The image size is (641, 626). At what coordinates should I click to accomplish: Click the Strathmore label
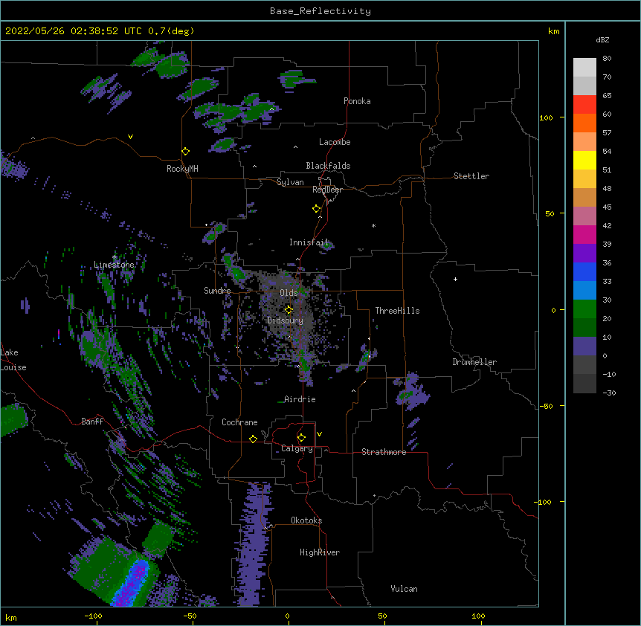coord(384,452)
